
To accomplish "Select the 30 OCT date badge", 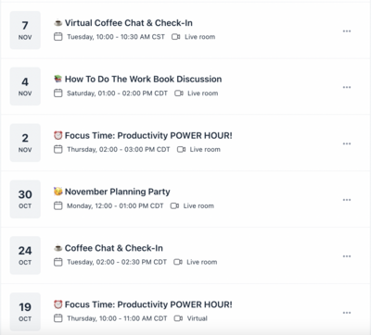I will click(25, 199).
